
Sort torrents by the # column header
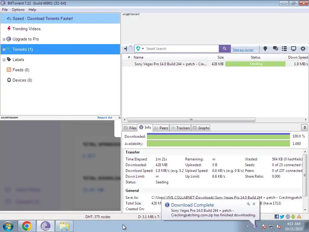coord(129,57)
